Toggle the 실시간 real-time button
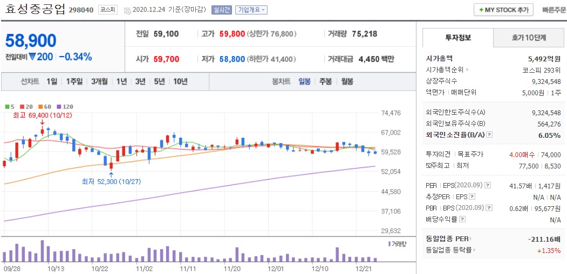 point(221,10)
